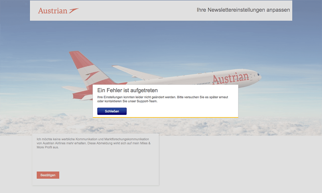Select the error message text about Support-Team
Viewport: 322px width, 193px height.
(x=163, y=99)
